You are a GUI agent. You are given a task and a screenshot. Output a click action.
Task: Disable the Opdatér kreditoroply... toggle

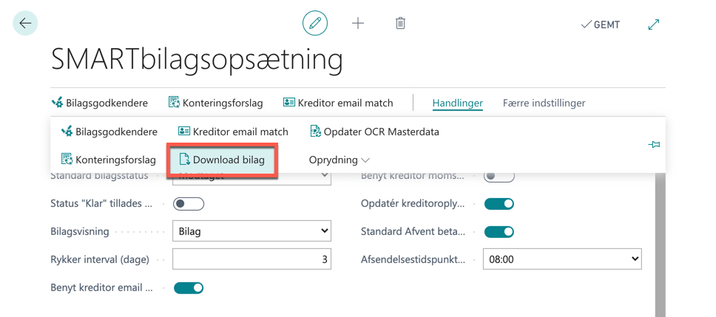499,203
